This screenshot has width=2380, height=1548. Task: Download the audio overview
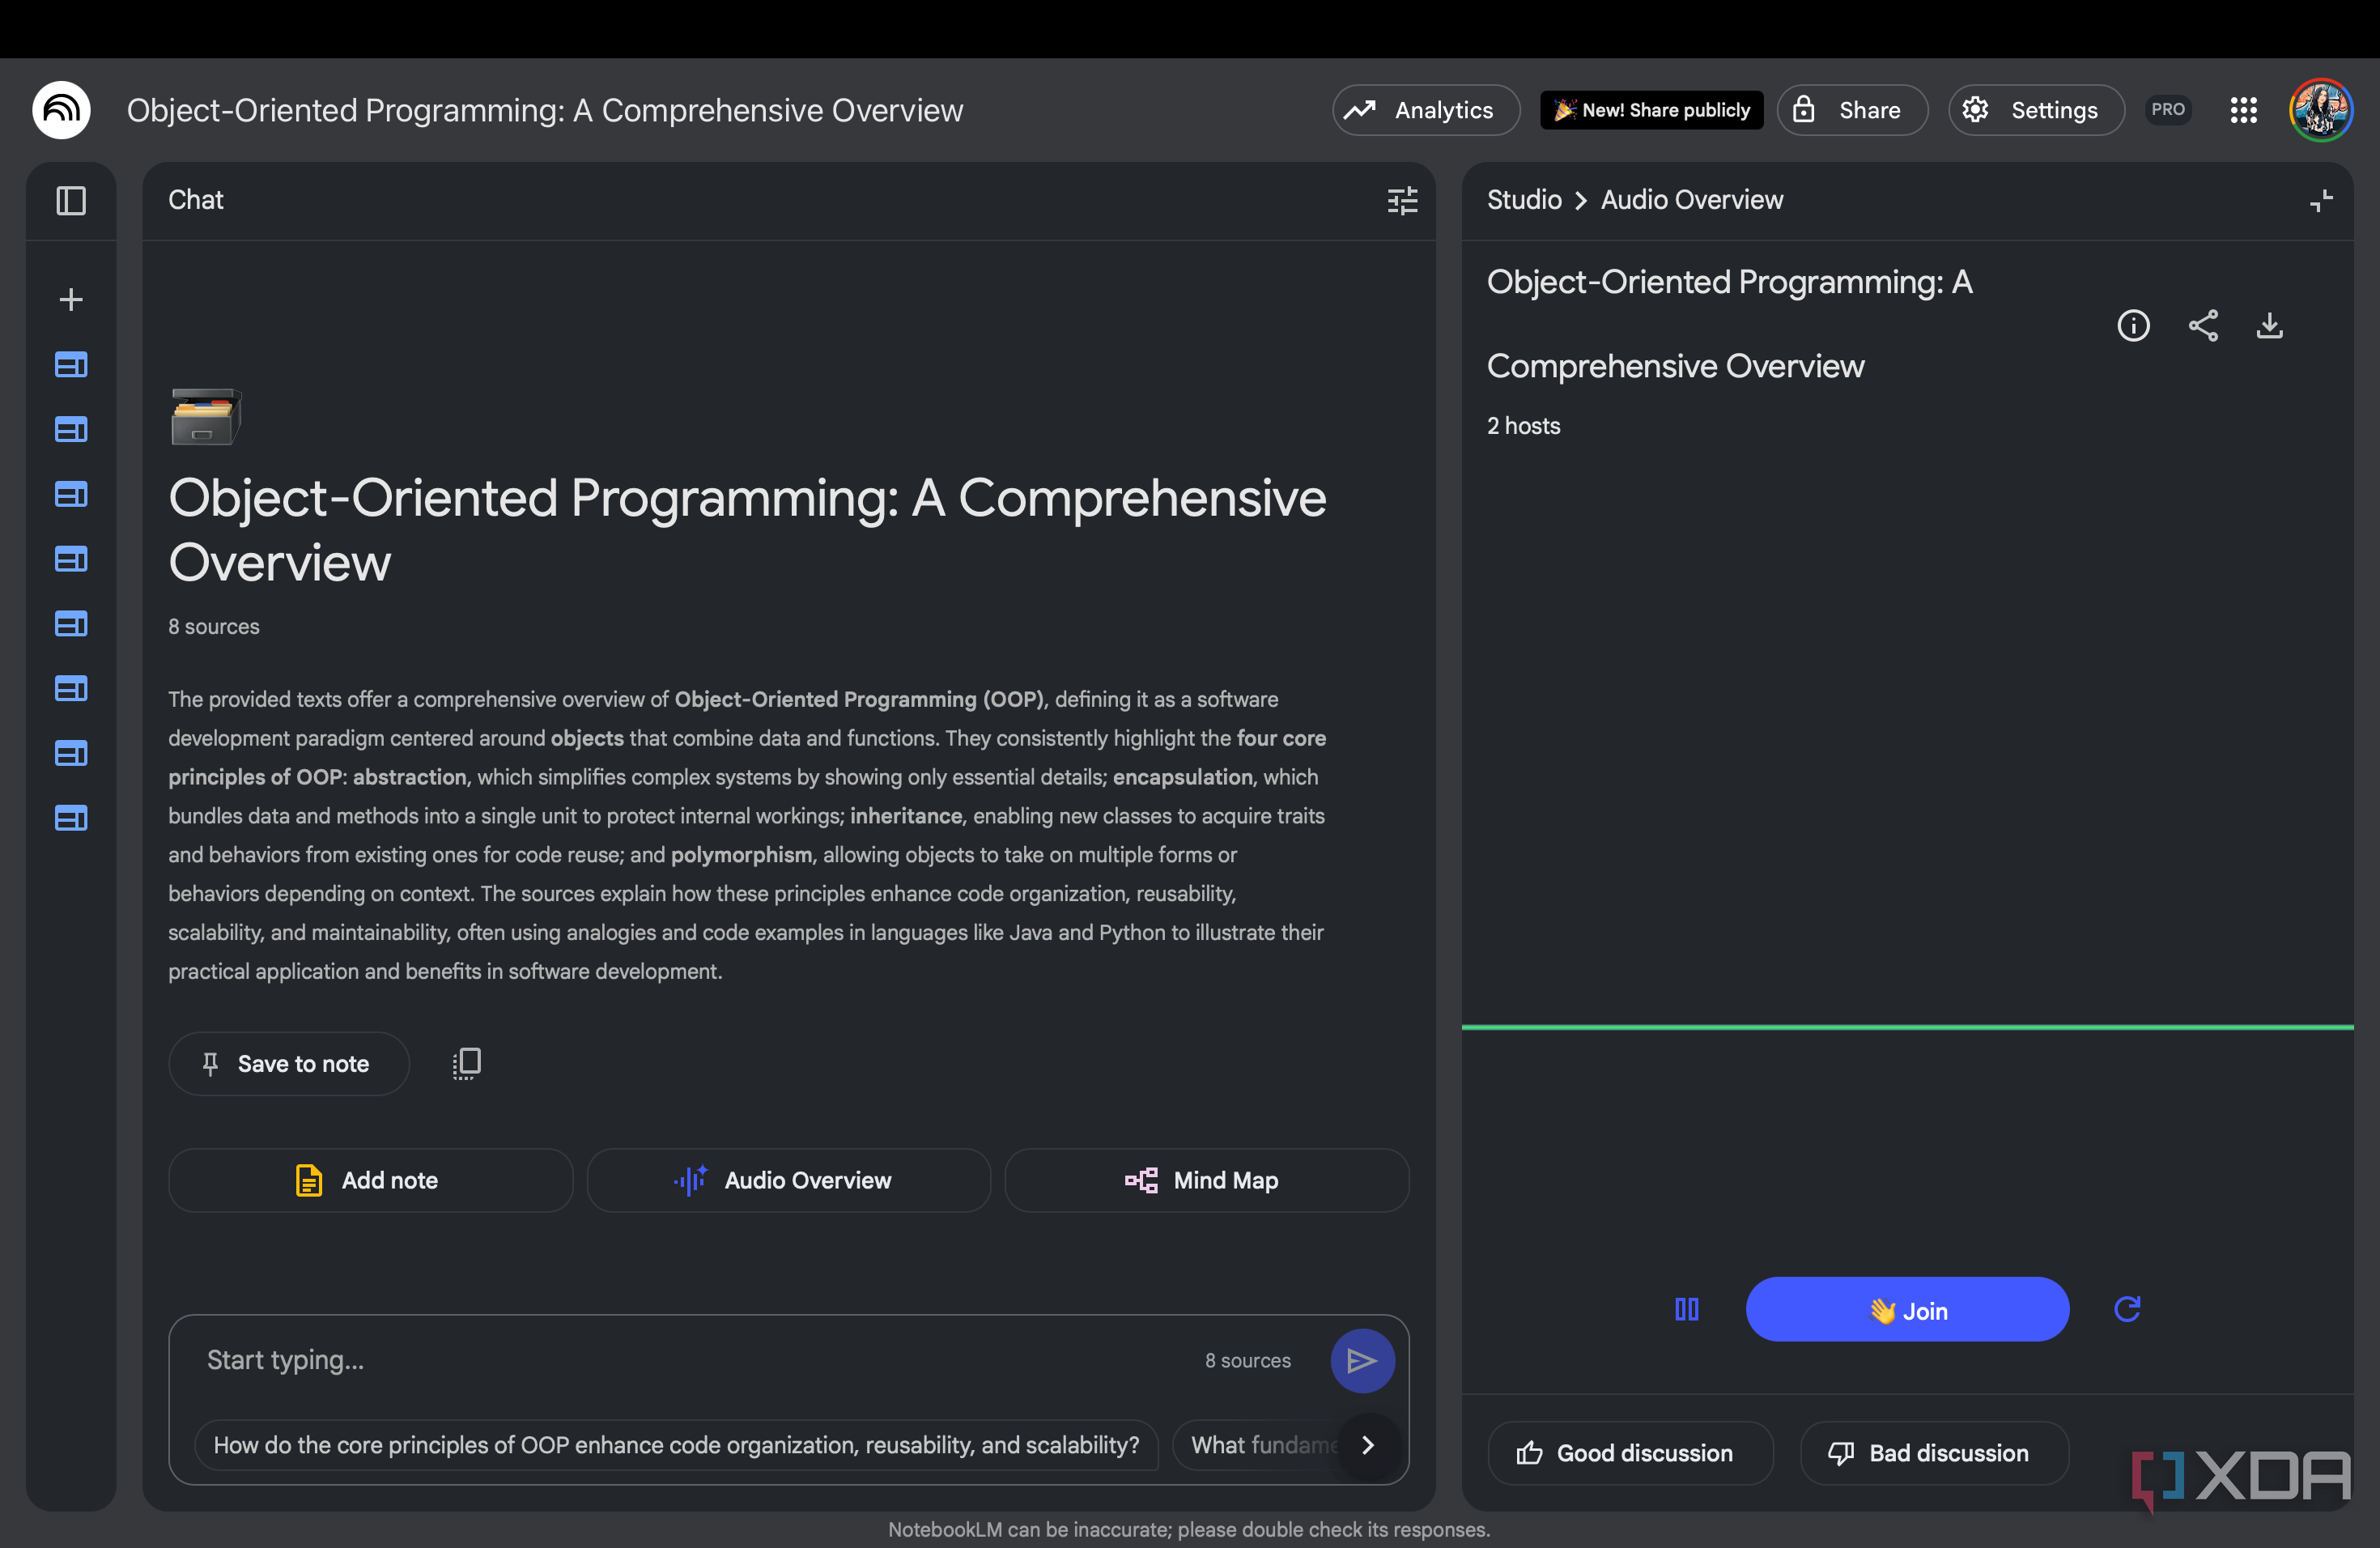[2270, 326]
